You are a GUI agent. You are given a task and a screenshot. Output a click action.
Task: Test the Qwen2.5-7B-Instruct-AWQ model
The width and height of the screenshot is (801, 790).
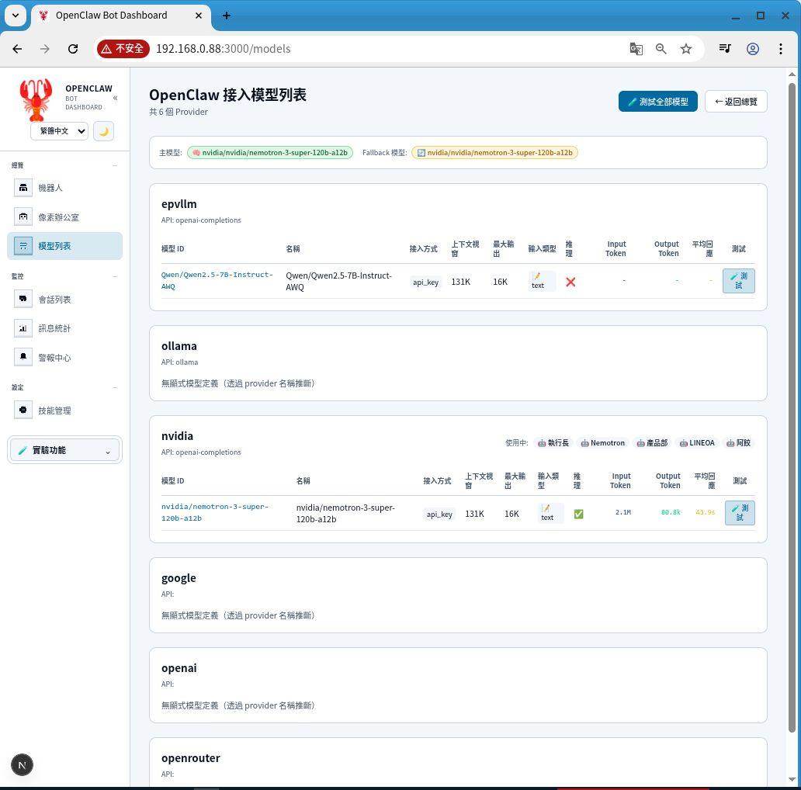pos(739,281)
